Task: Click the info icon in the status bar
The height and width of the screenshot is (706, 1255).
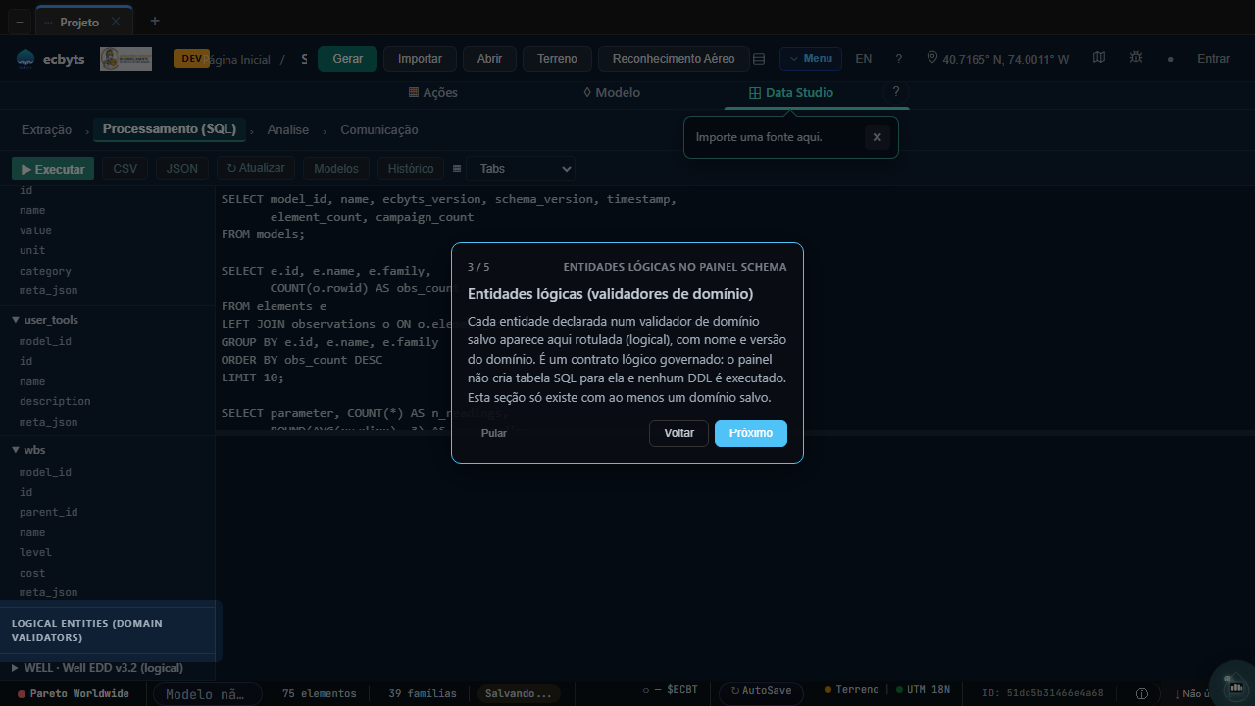Action: pos(1142,693)
